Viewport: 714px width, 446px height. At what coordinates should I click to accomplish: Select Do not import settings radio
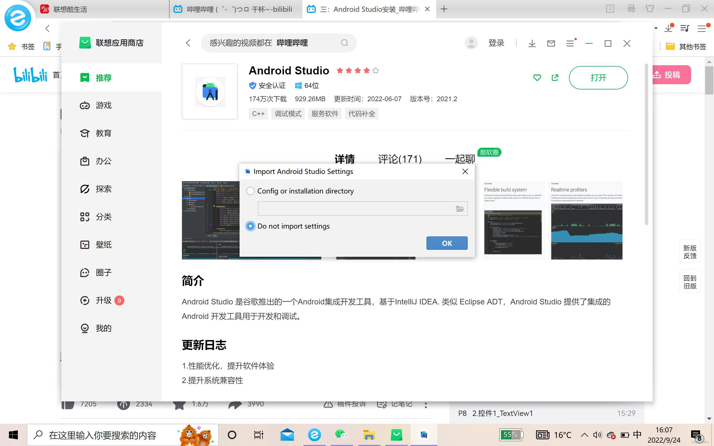[x=250, y=226]
